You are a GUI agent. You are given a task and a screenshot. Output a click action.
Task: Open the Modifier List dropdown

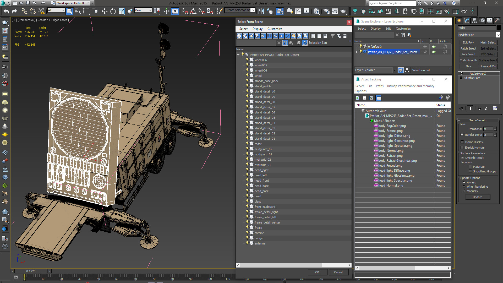[x=479, y=35]
